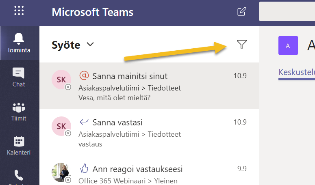This screenshot has height=185, width=315.
Task: Open Kalenteri calendar in sidebar
Action: [19, 146]
